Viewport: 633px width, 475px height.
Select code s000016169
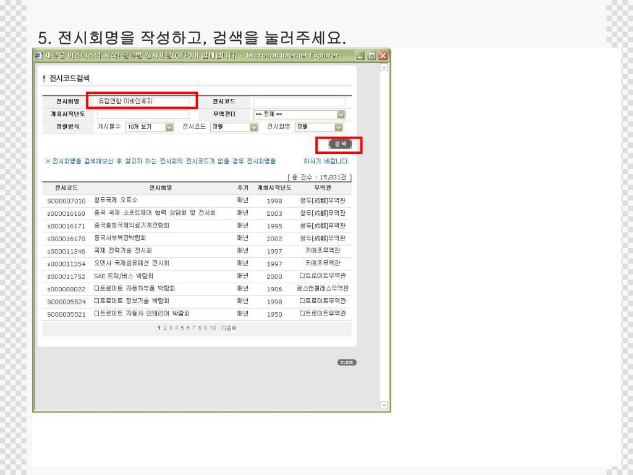[66, 213]
